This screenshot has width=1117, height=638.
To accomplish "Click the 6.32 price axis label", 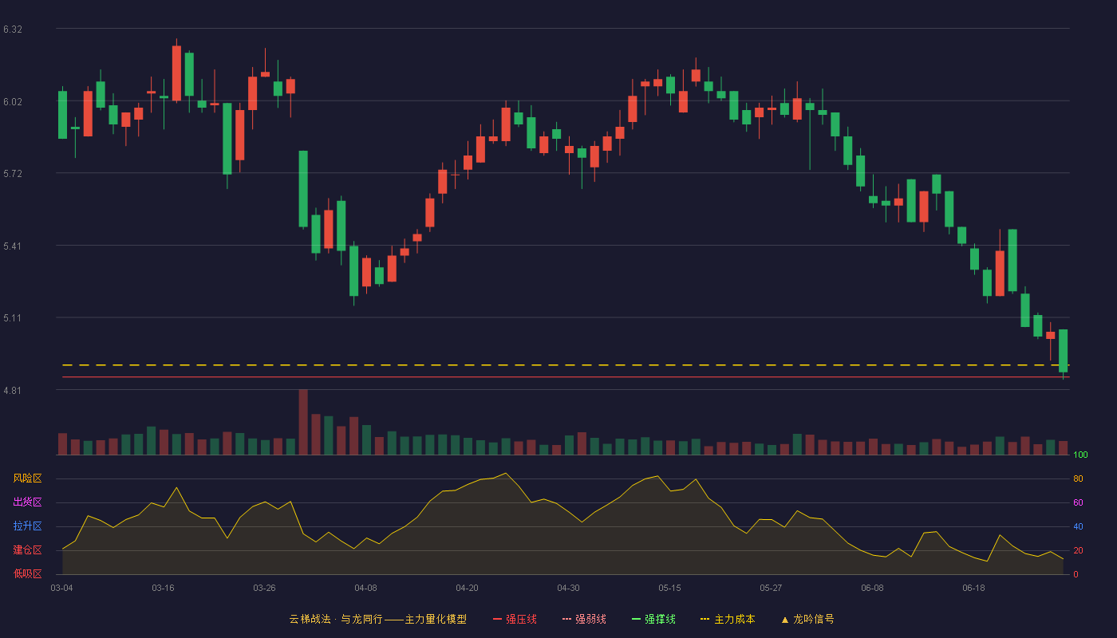I will (x=13, y=30).
